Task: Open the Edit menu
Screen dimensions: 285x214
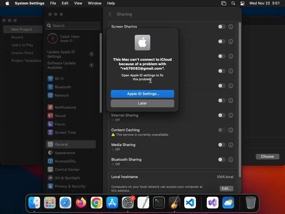Action: [65, 3]
